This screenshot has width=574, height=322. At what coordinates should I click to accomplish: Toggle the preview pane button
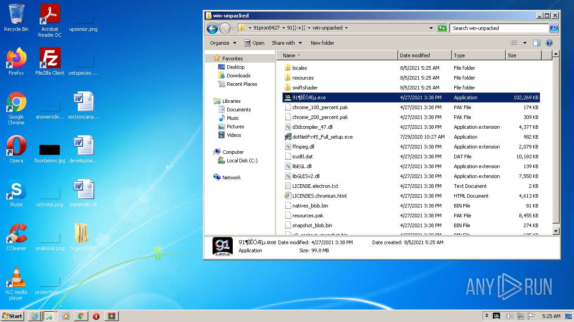tap(537, 43)
